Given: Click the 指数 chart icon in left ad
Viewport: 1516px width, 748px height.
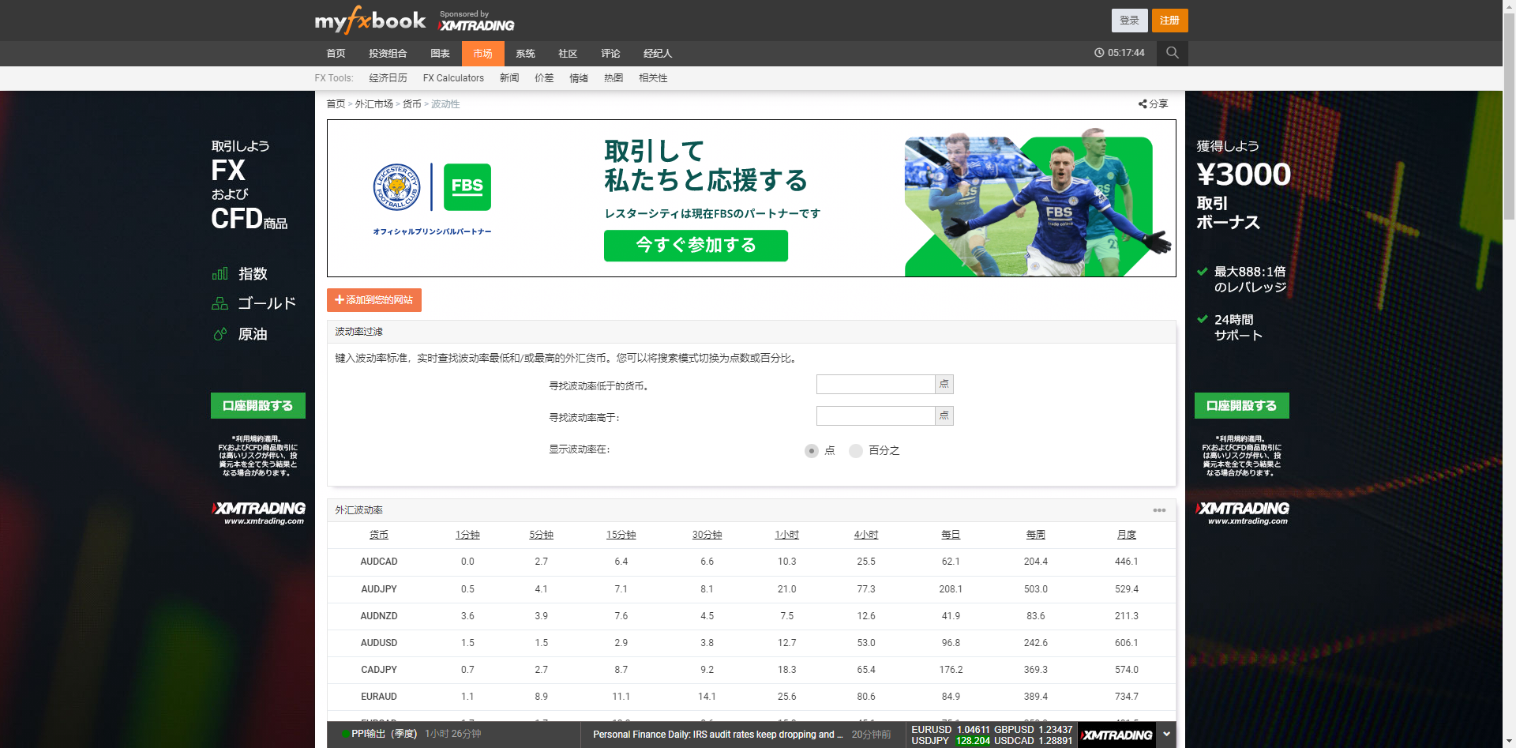Looking at the screenshot, I should pos(220,274).
